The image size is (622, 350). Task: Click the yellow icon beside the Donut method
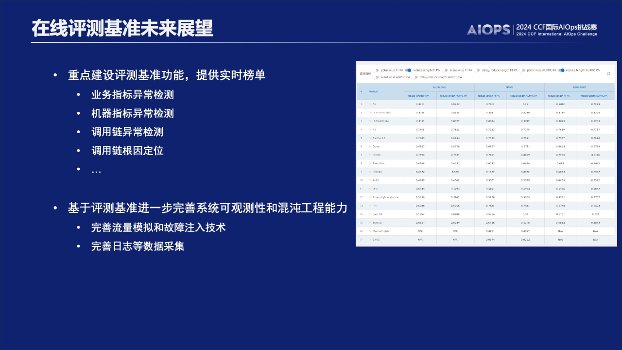point(370,146)
